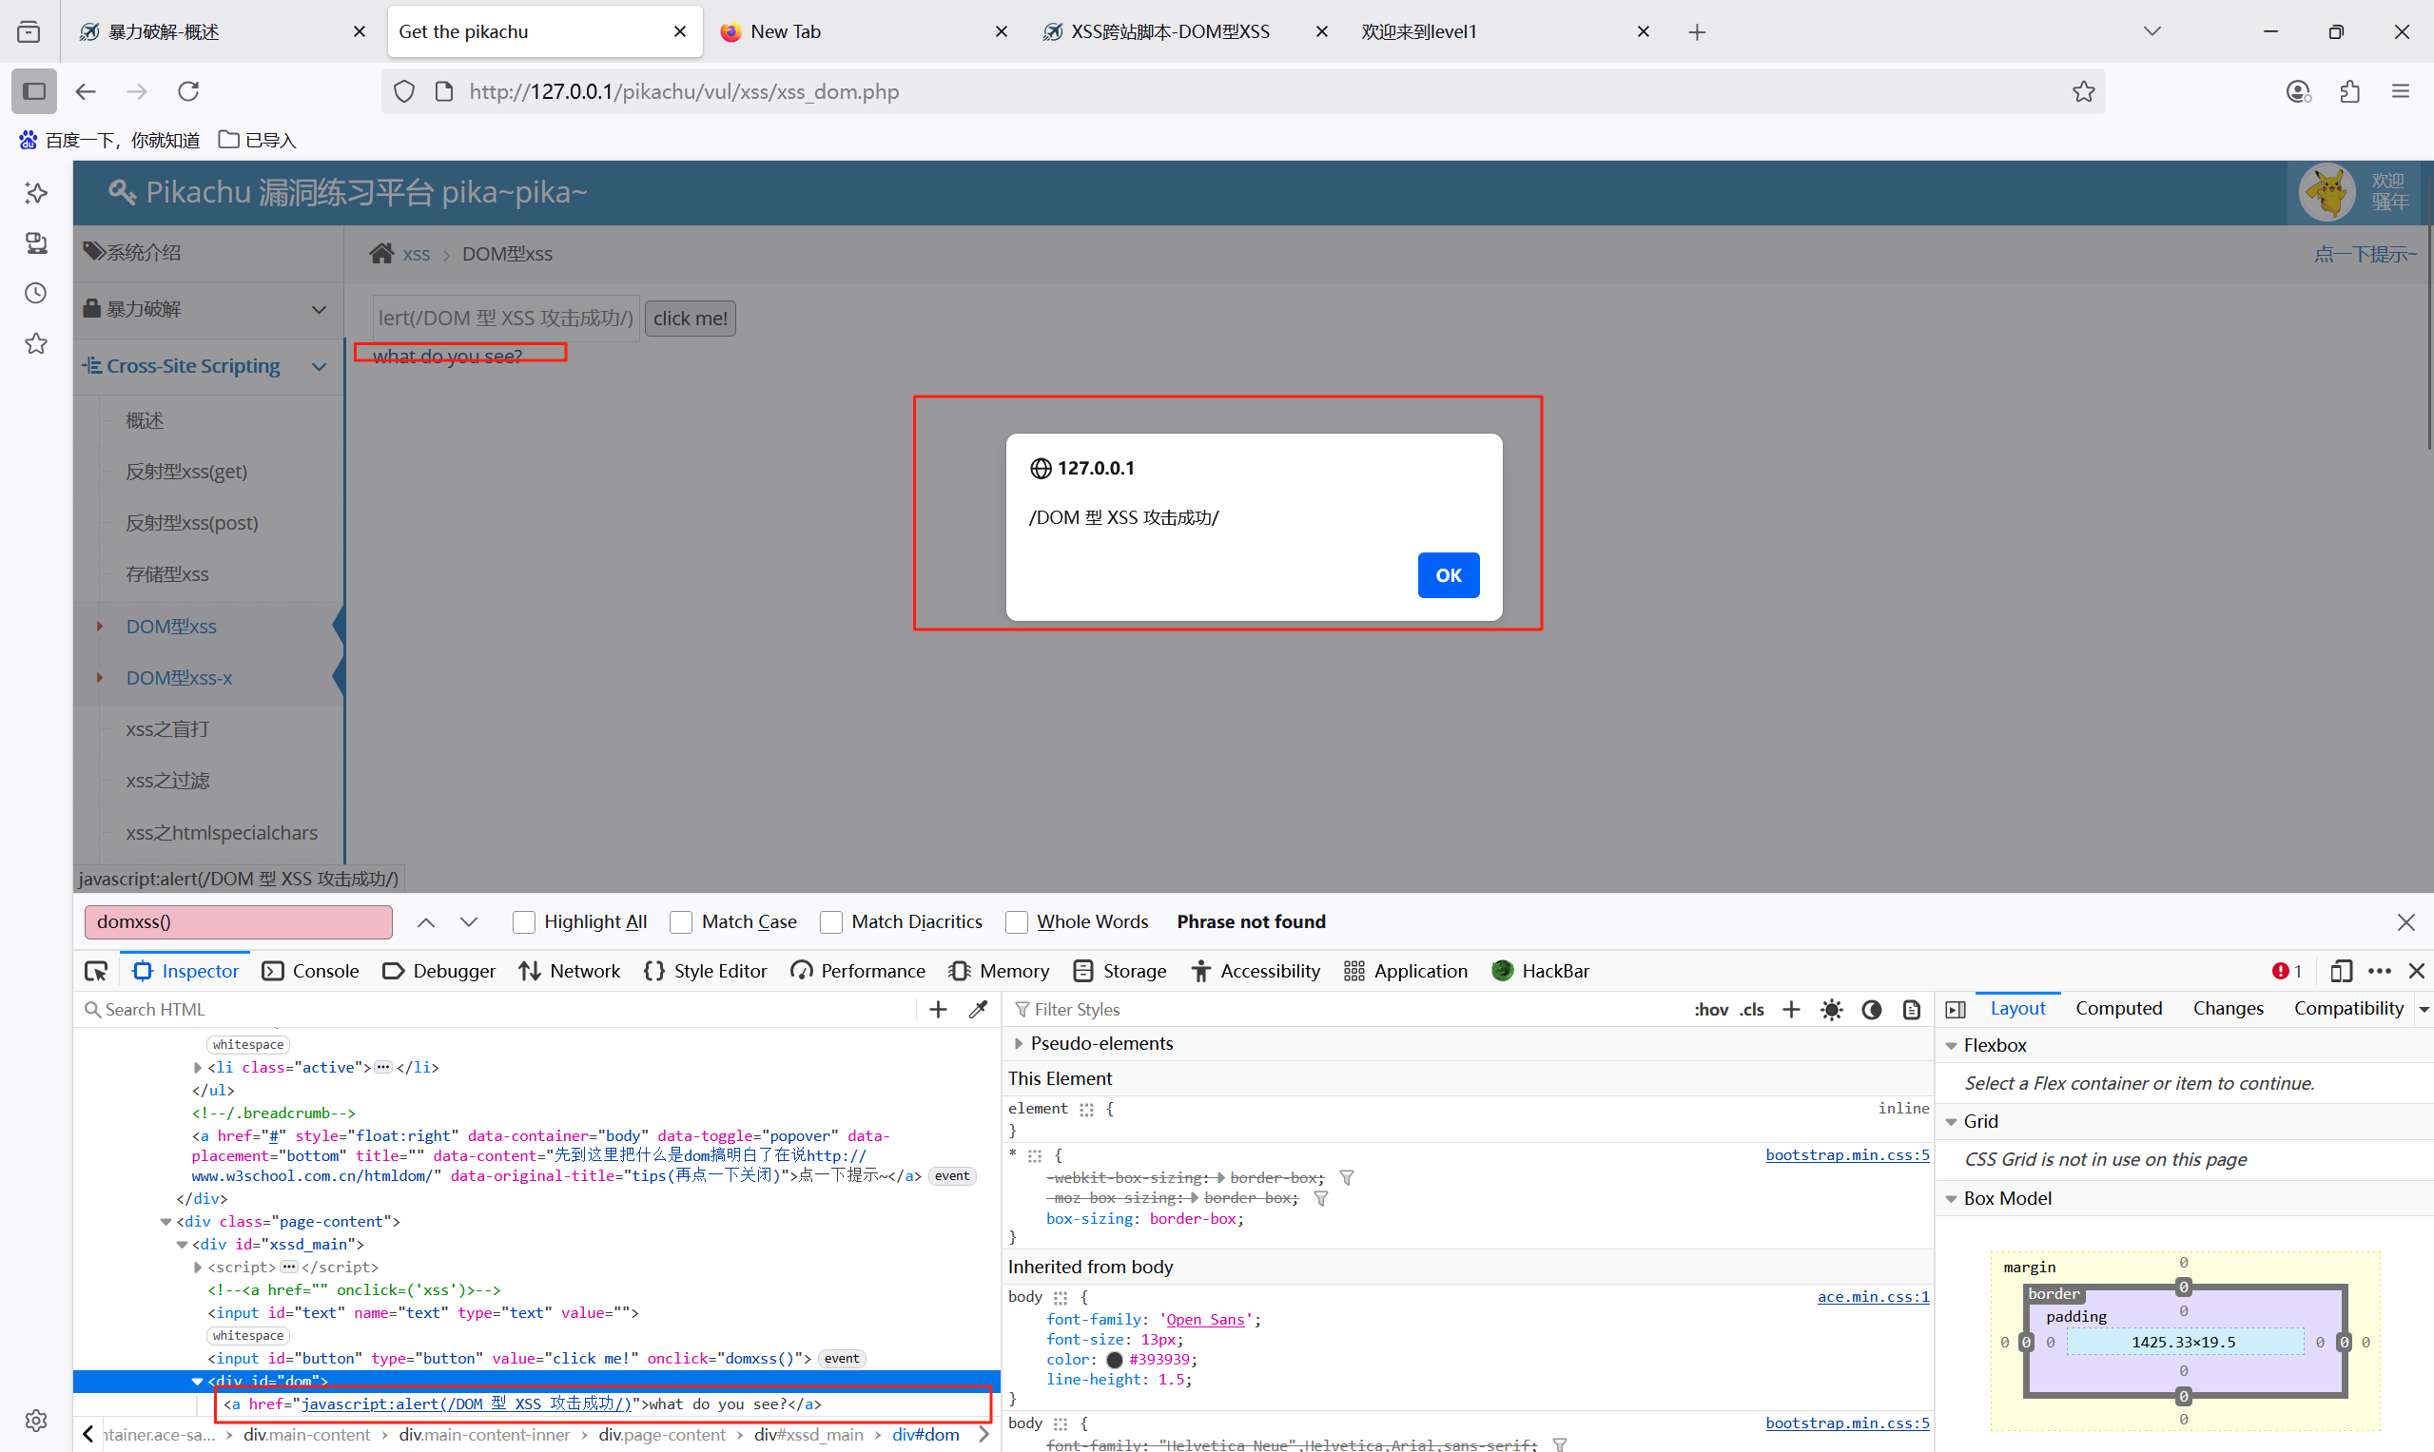This screenshot has width=2434, height=1452.
Task: Find previous match with up arrow
Action: tap(426, 921)
